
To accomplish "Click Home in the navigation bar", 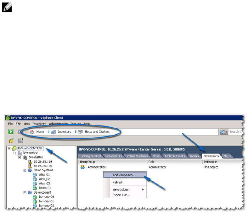I will pyautogui.click(x=40, y=132).
